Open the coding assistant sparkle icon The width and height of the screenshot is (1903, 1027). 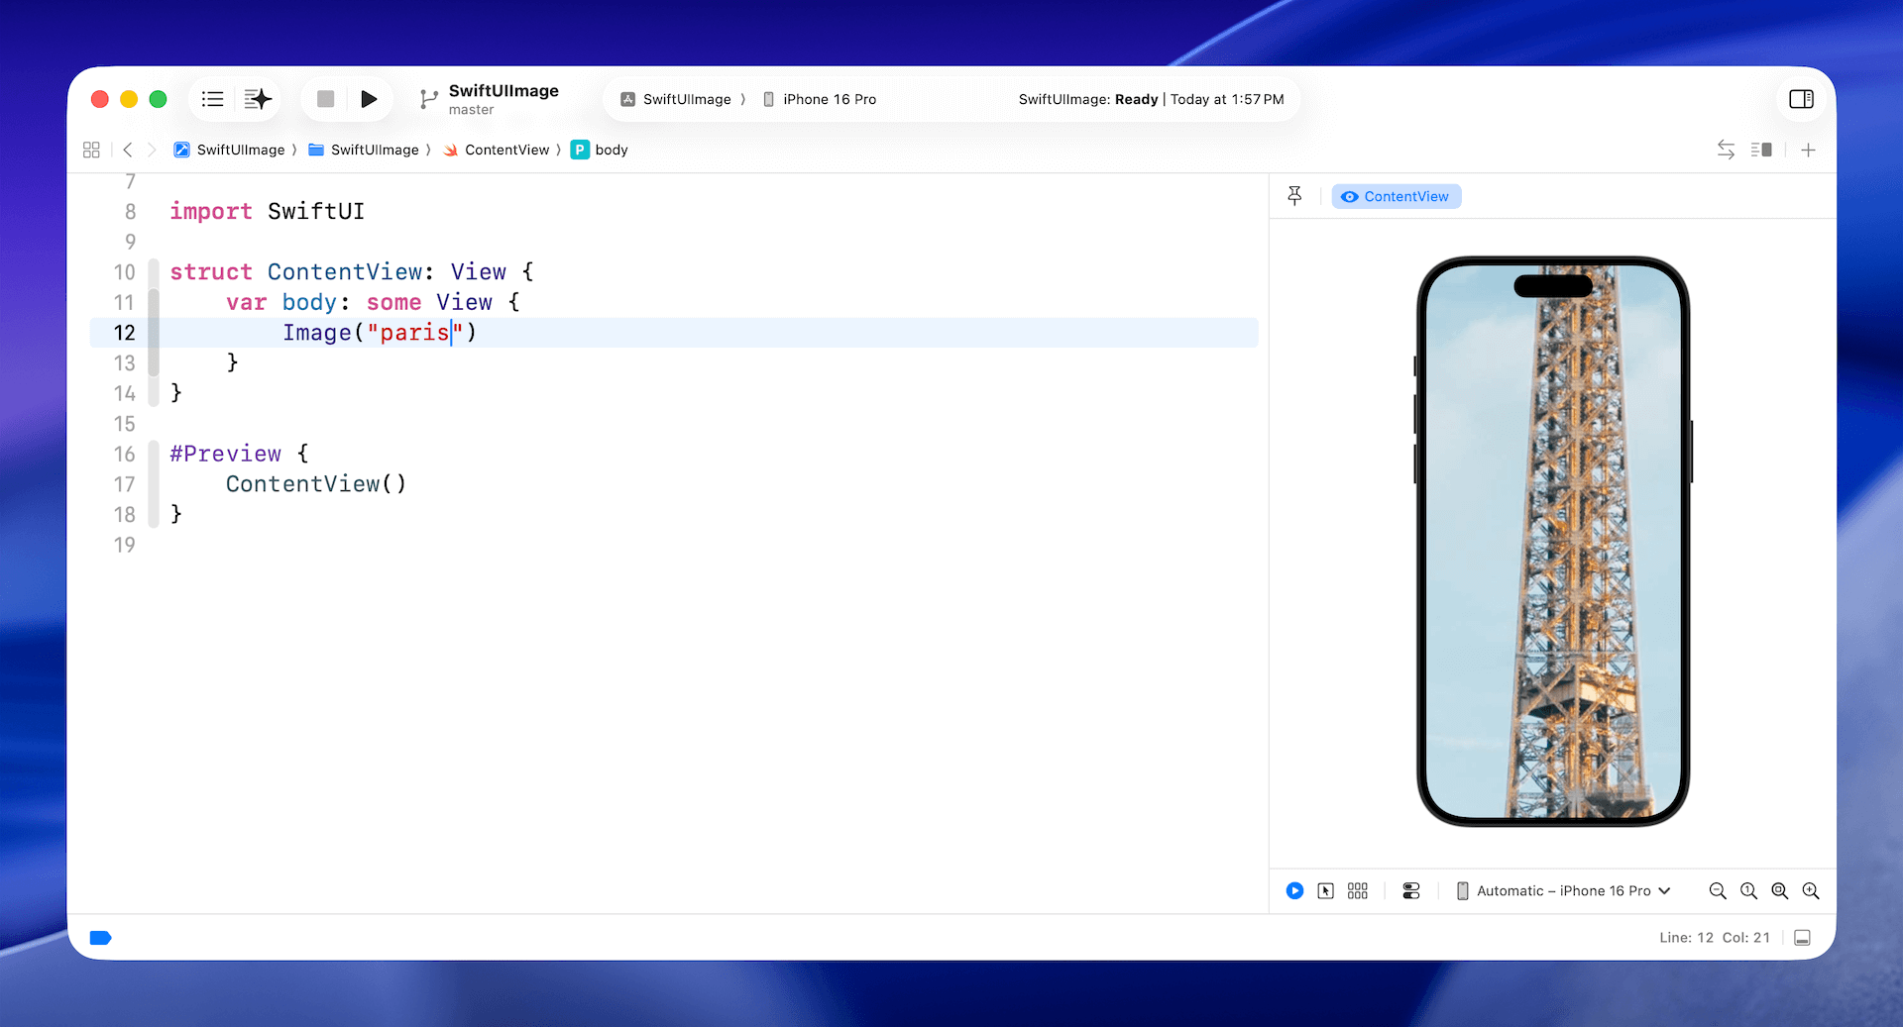[x=258, y=99]
